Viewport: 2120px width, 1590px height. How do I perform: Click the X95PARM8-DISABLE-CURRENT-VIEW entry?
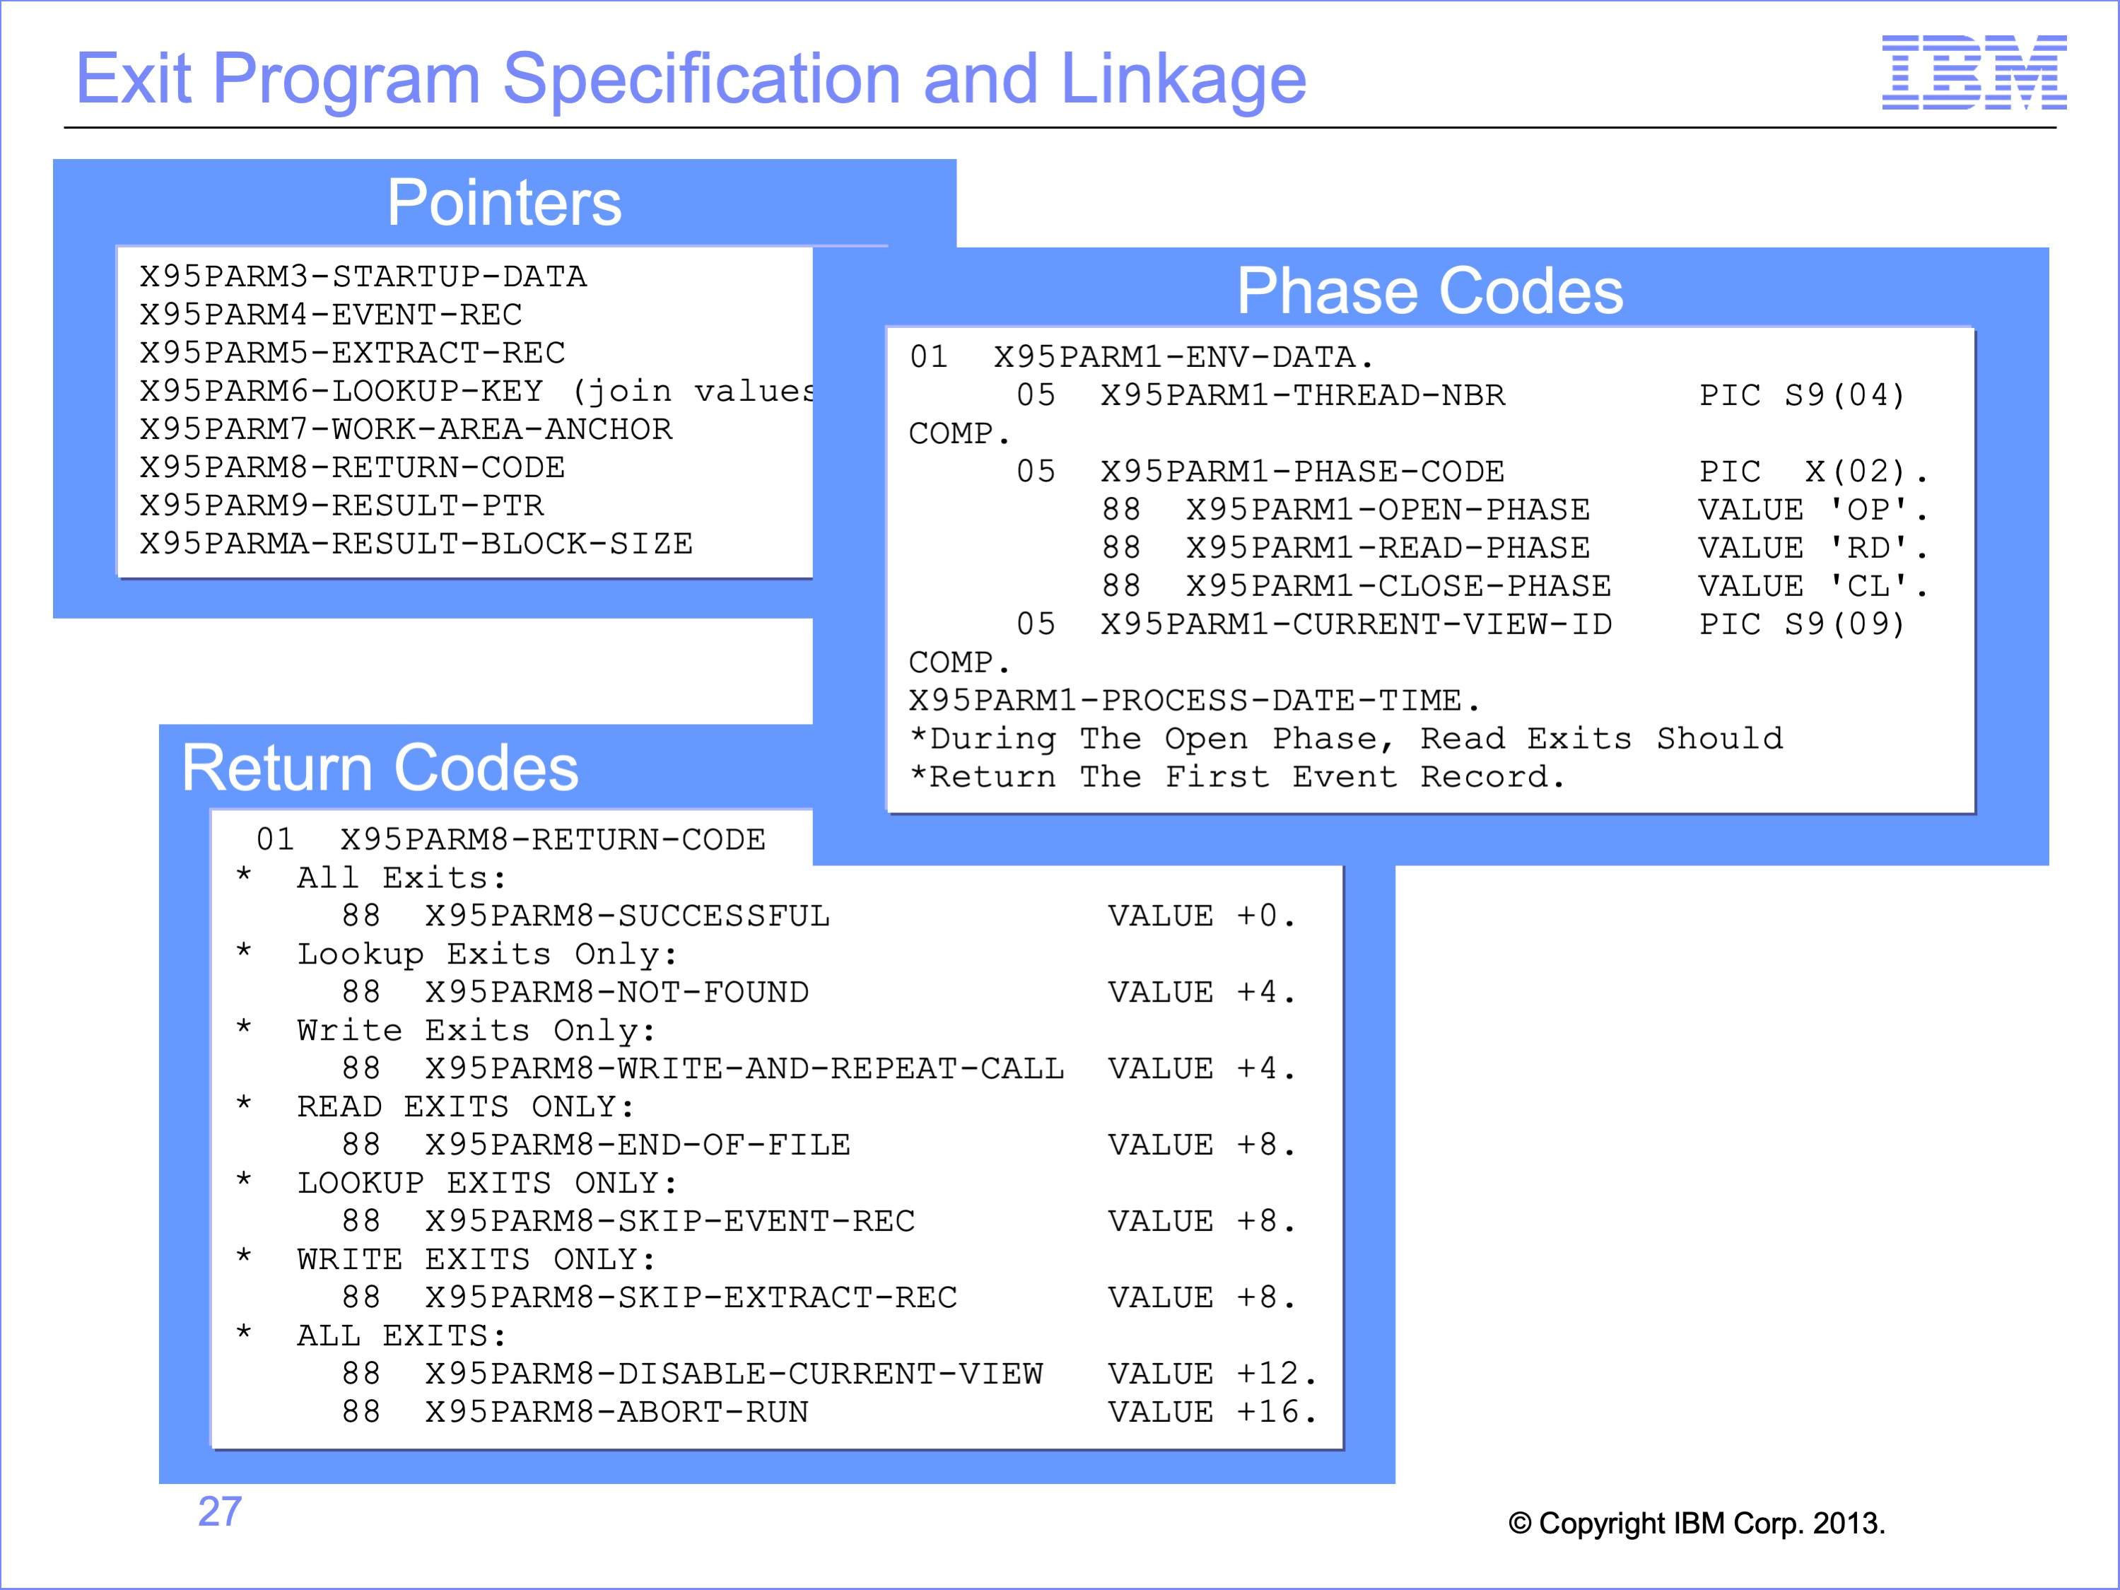click(x=734, y=1374)
